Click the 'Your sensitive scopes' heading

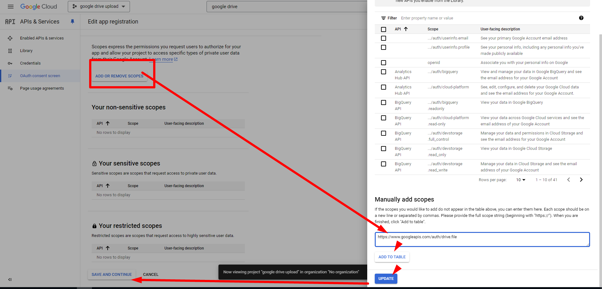129,163
